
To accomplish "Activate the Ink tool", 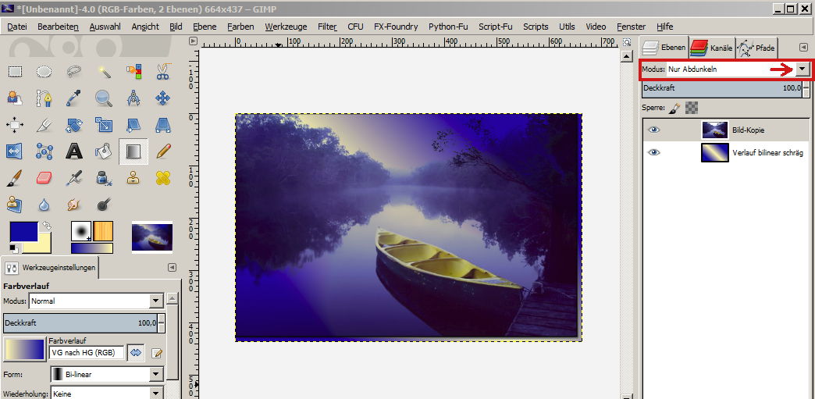I will (x=104, y=178).
